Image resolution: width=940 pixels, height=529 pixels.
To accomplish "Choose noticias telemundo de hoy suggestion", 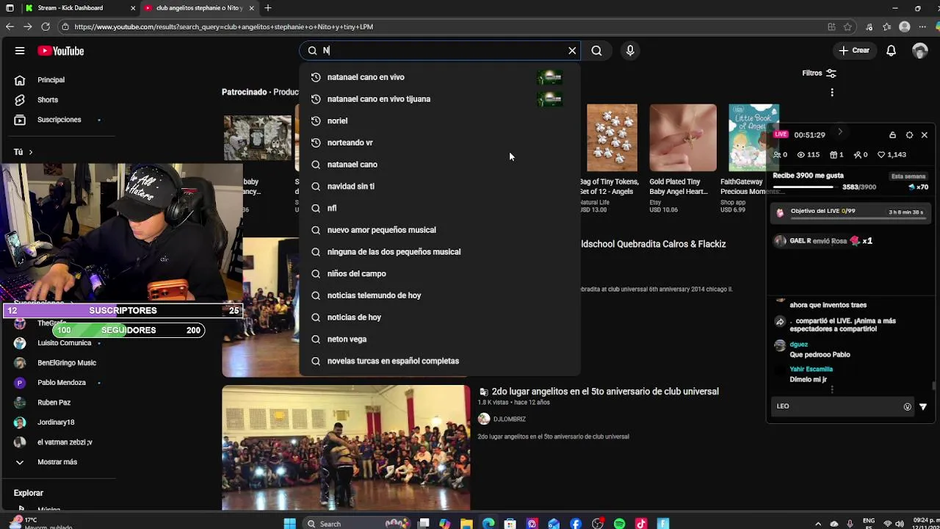I will [x=439, y=295].
